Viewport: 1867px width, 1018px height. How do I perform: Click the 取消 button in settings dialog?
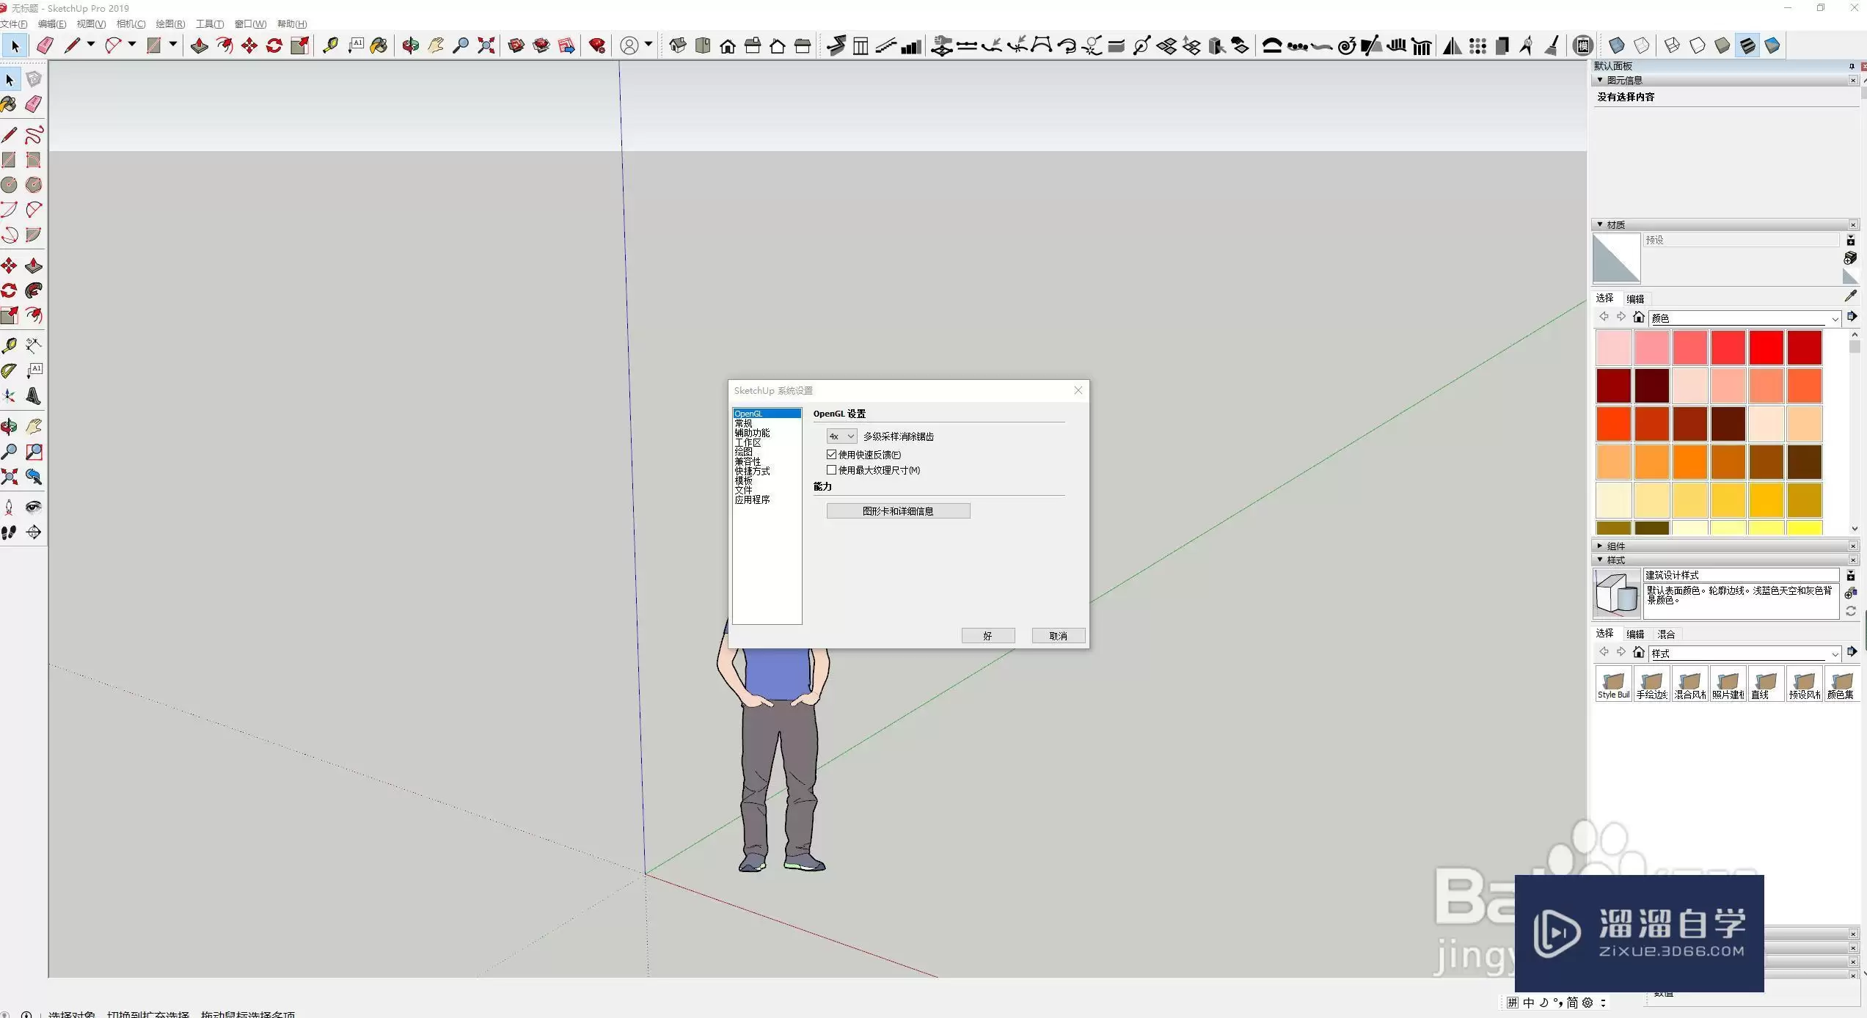(1058, 636)
